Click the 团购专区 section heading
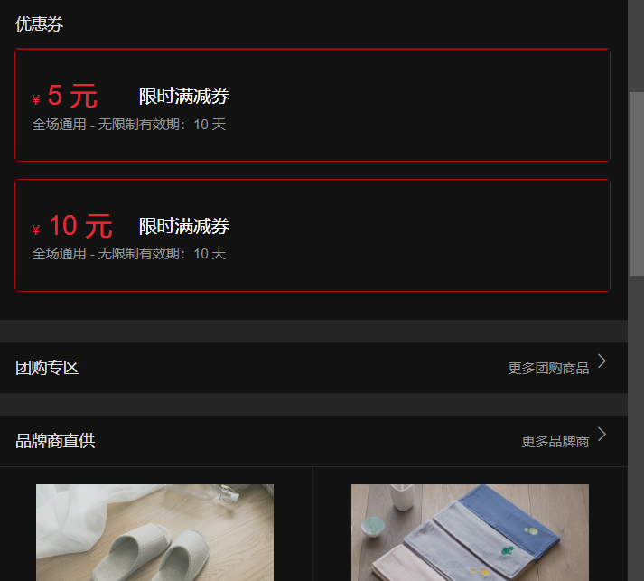 47,368
